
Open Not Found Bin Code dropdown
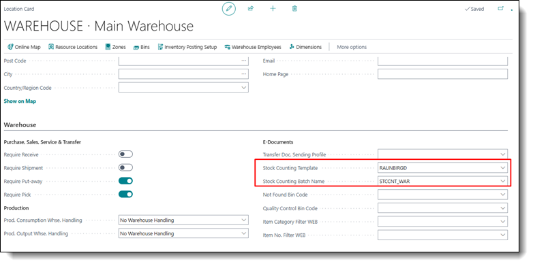(503, 195)
